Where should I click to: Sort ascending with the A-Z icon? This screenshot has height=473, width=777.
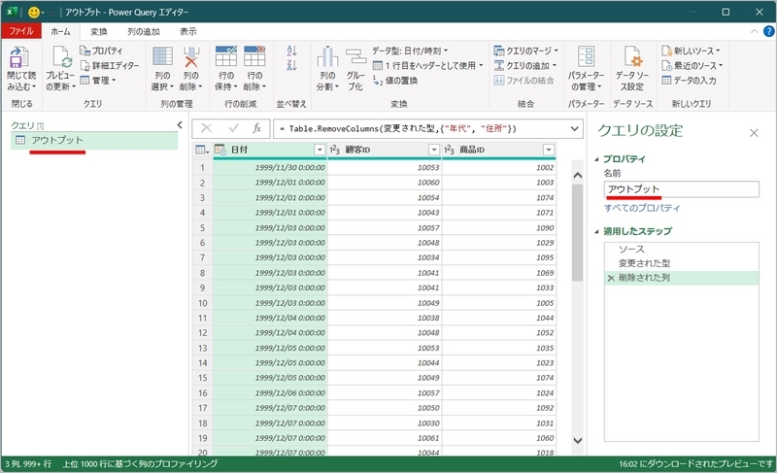[291, 51]
